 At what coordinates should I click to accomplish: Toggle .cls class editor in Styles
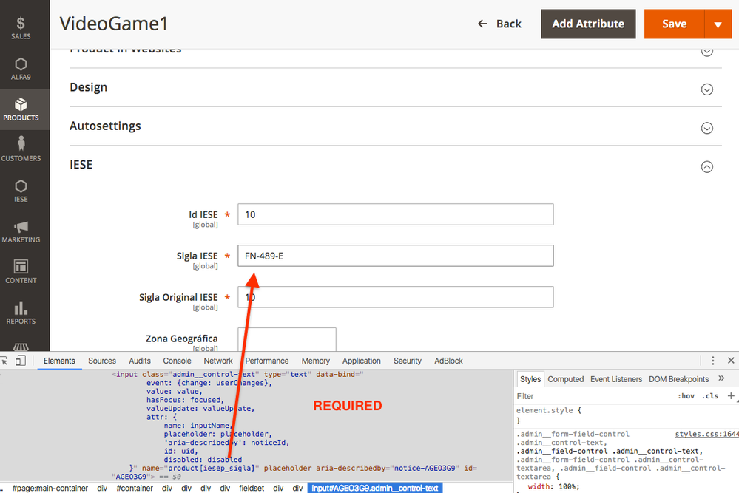[711, 396]
